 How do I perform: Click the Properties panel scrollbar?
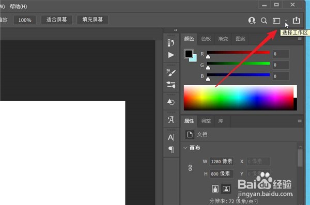point(300,158)
